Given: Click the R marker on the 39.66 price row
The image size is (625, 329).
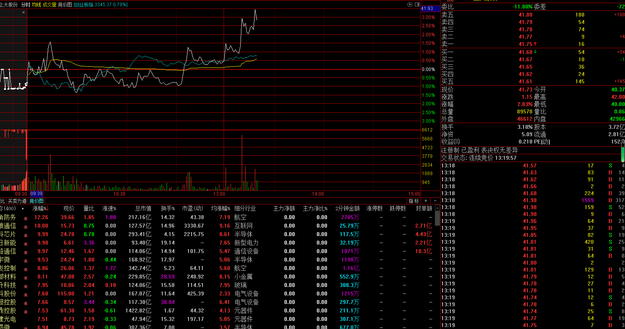Looking at the screenshot, I should pyautogui.click(x=26, y=218).
